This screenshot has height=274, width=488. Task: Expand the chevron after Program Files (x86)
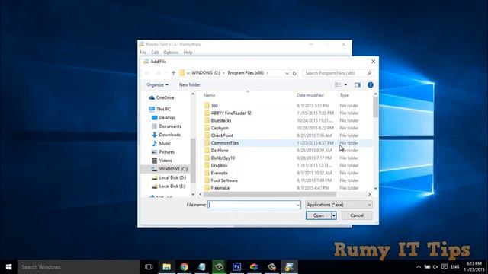(268, 73)
